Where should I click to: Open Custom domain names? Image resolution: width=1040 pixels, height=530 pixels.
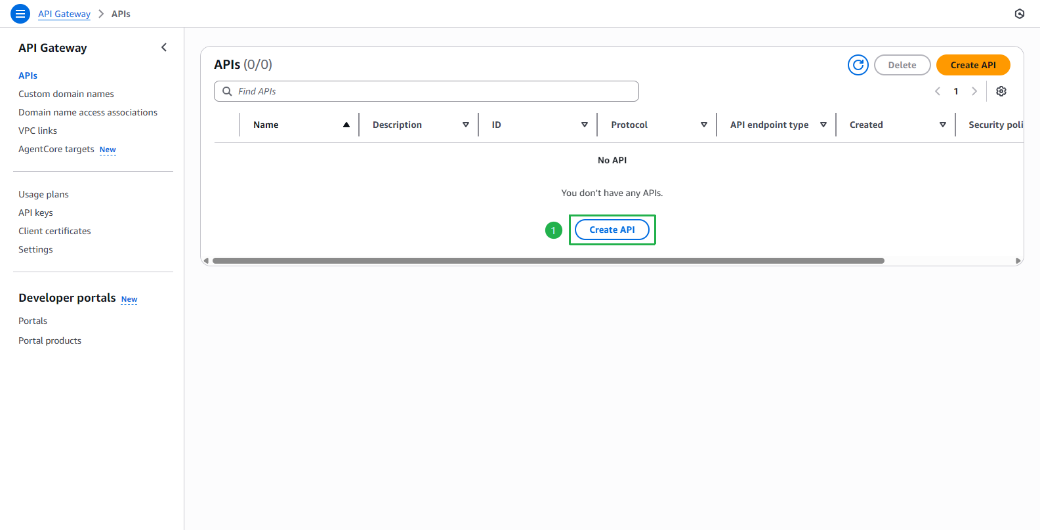(66, 94)
